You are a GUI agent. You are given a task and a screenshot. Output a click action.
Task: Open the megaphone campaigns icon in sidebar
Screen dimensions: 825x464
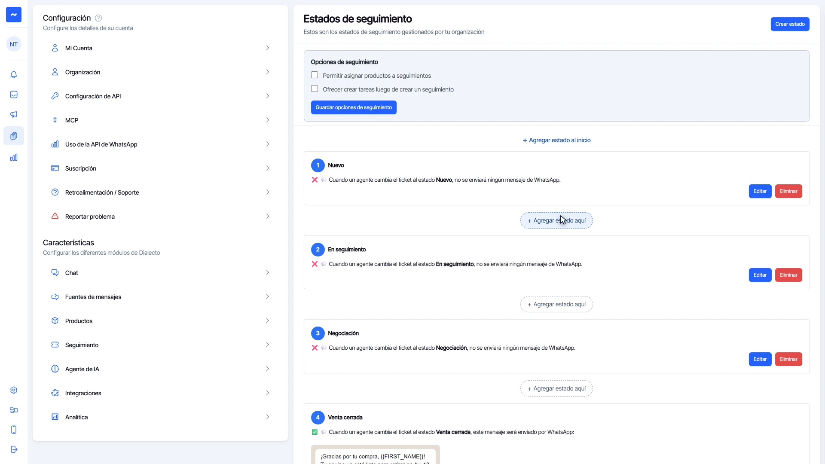[14, 114]
